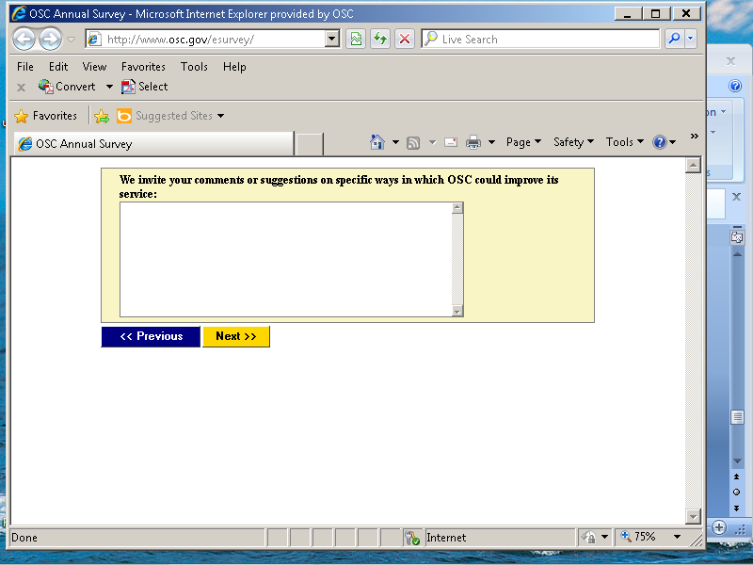
Task: Click the Compatibility View icon
Action: pos(356,39)
